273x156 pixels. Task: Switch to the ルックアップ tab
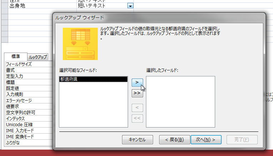38,57
